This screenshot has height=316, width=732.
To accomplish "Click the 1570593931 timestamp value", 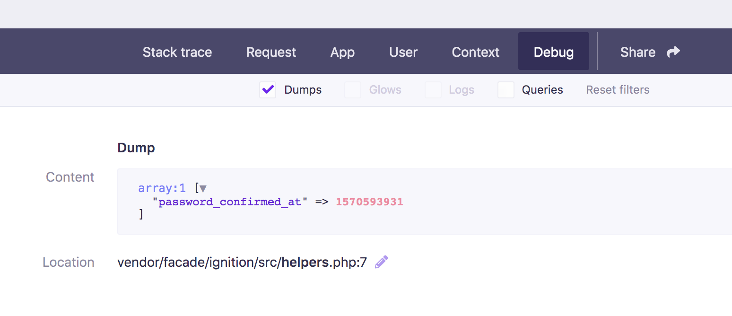I will coord(369,202).
